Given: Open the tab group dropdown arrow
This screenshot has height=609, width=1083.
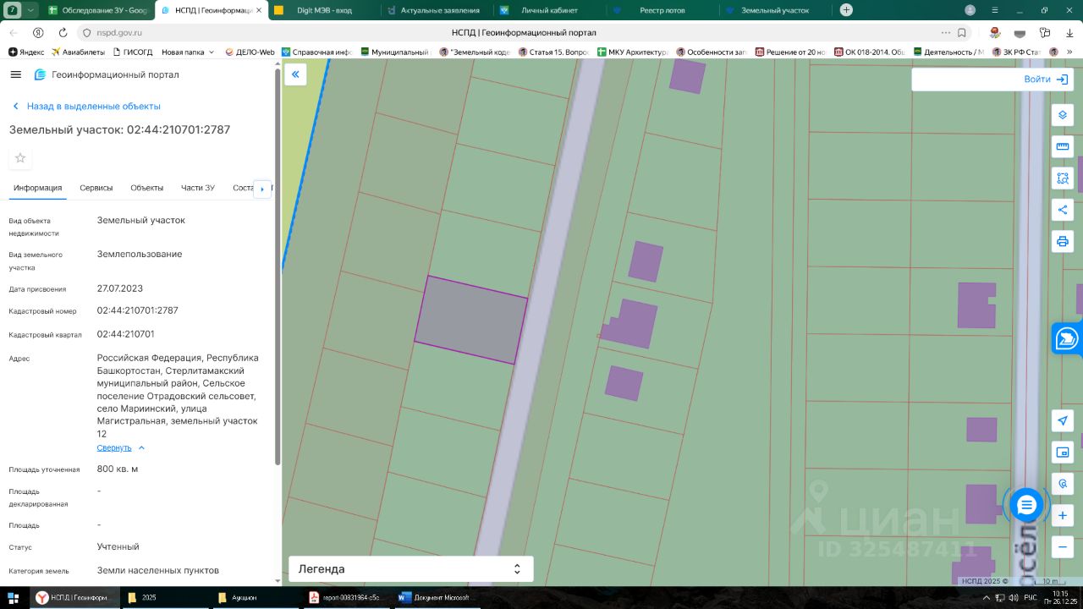Looking at the screenshot, I should [31, 10].
